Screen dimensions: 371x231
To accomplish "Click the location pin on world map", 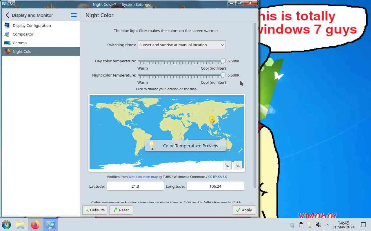I will coord(212,120).
